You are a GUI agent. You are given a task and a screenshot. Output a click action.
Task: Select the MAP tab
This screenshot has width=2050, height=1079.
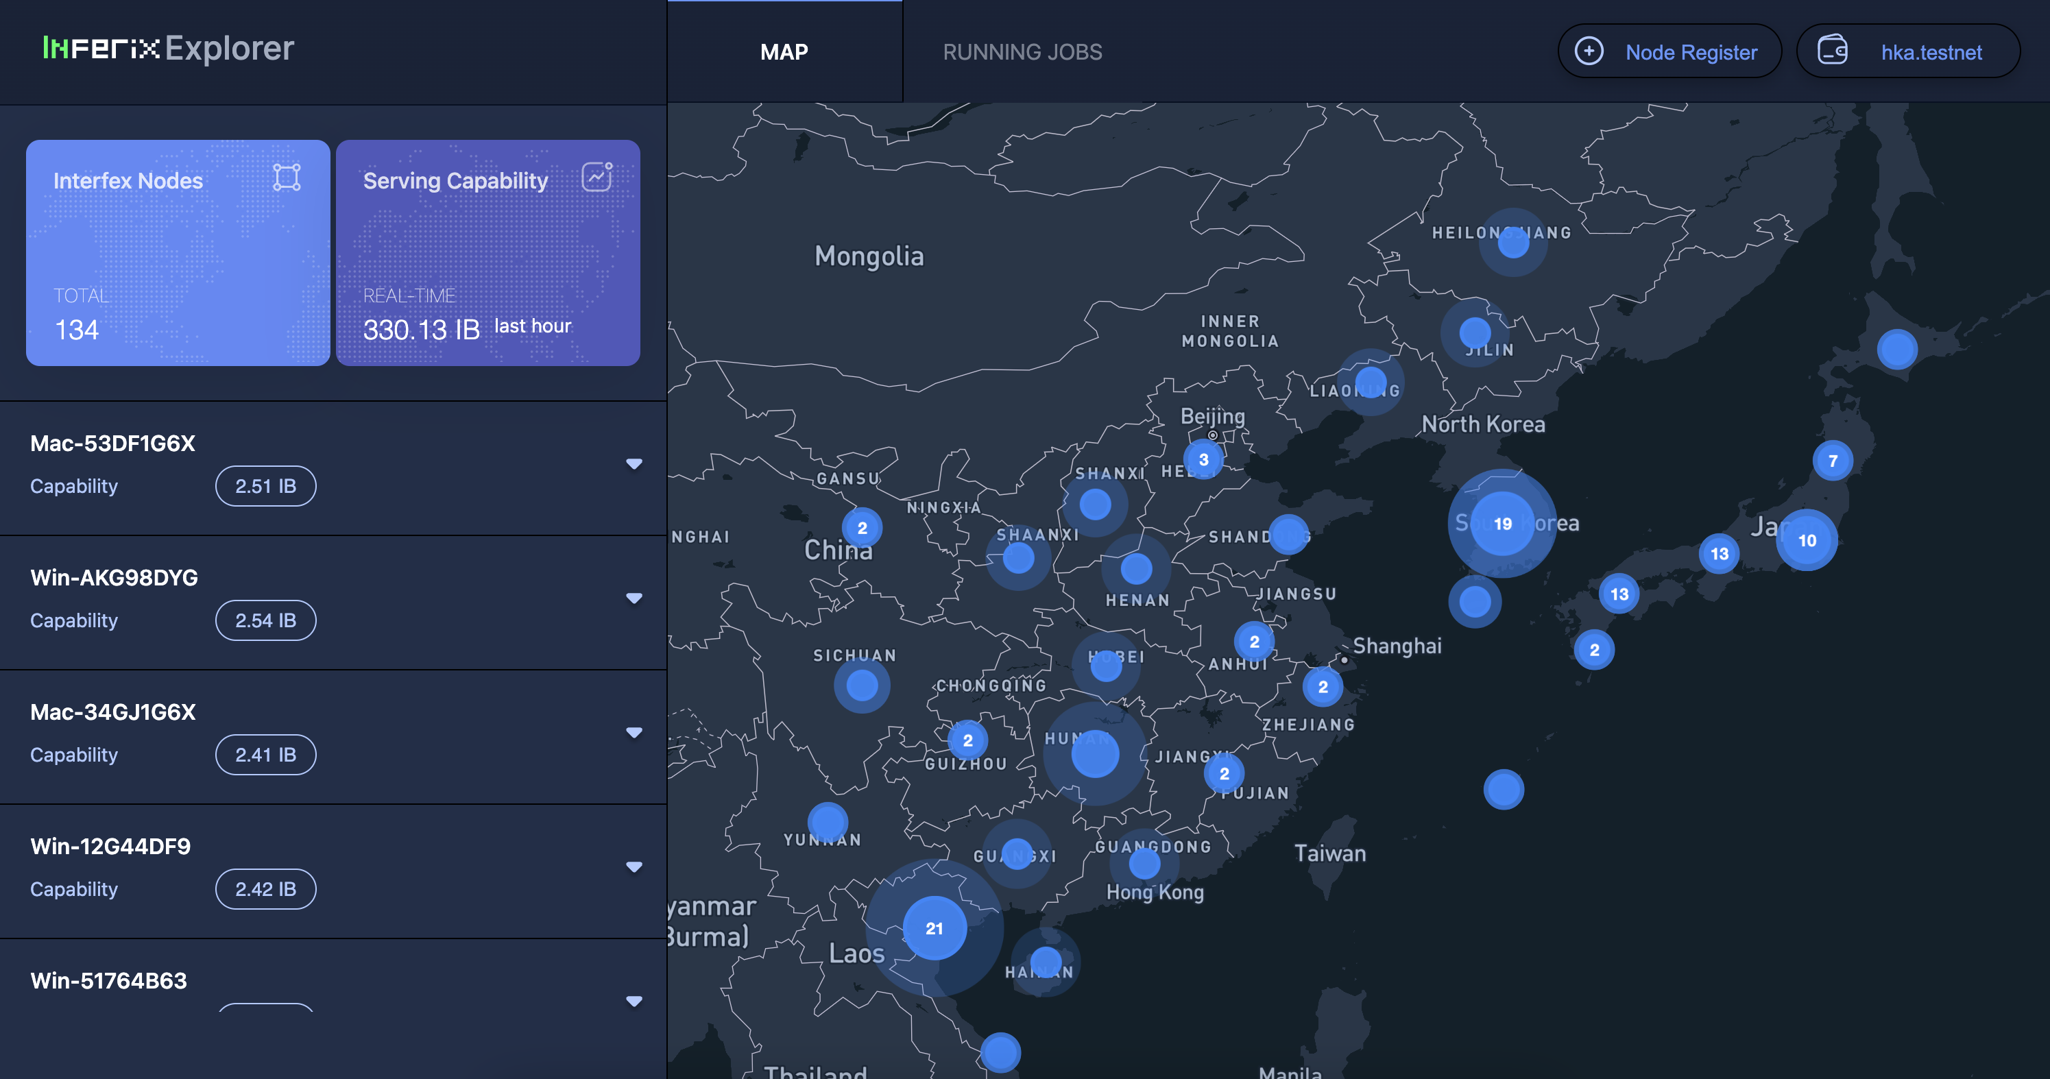[784, 53]
